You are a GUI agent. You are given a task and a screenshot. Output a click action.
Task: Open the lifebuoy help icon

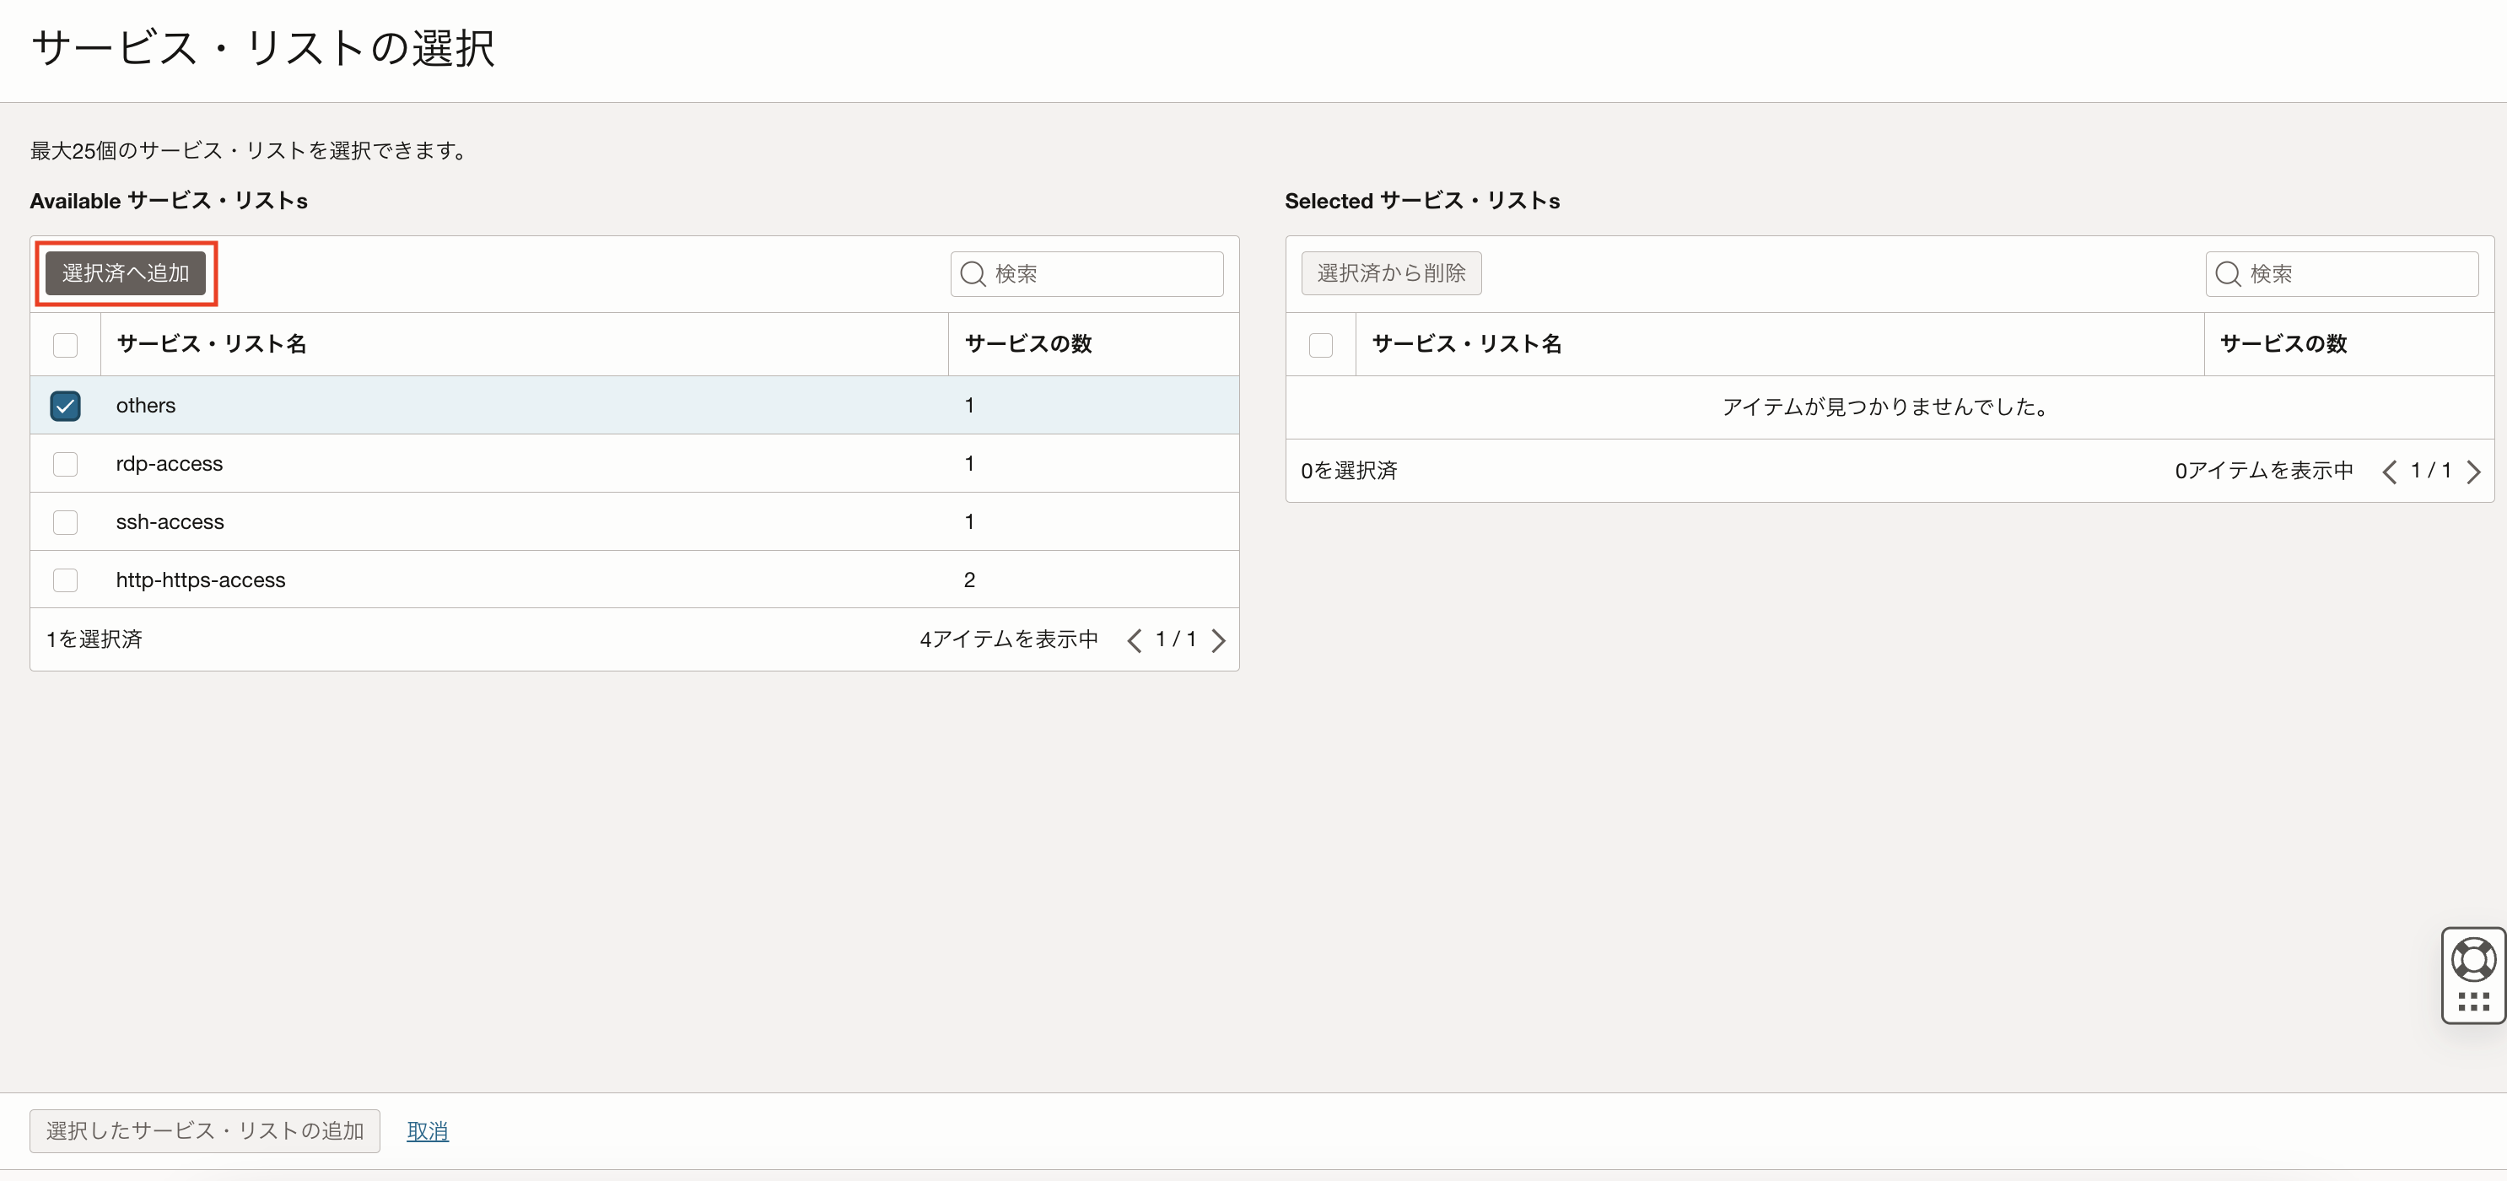click(2473, 959)
